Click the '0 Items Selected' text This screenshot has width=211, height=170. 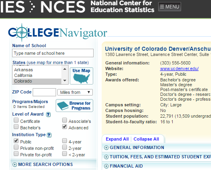pyautogui.click(x=29, y=107)
